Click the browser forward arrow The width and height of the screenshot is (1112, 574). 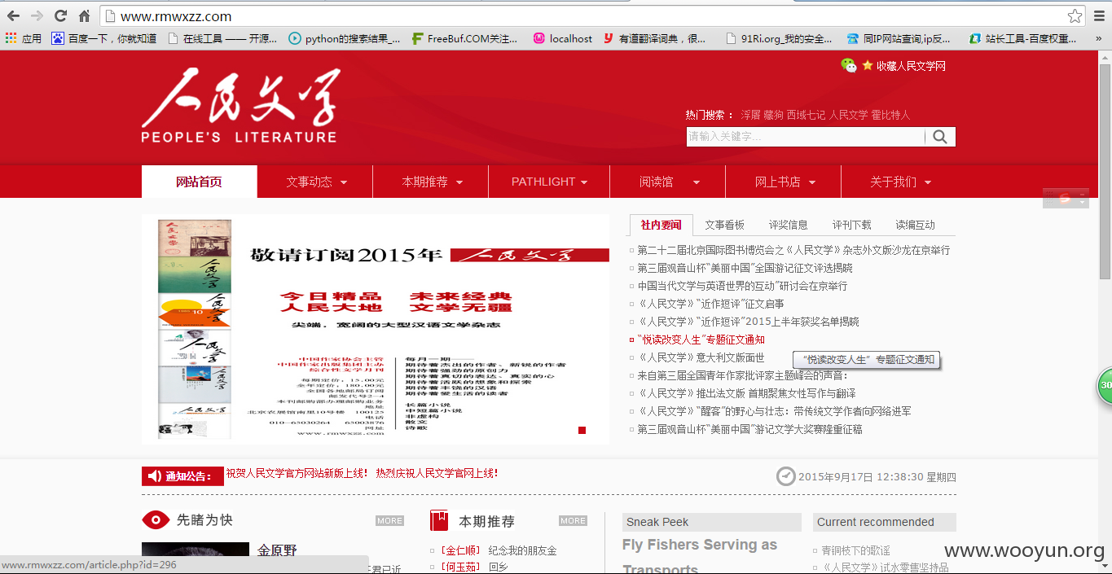point(37,15)
